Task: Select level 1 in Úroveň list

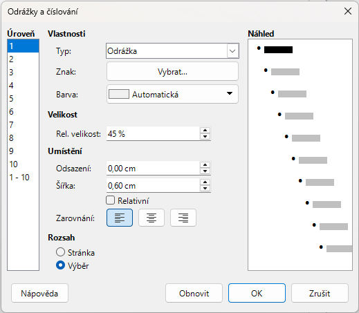Action: (x=23, y=46)
